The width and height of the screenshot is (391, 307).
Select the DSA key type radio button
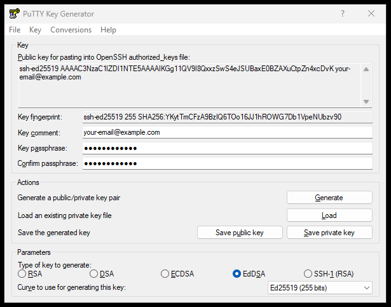[94, 274]
